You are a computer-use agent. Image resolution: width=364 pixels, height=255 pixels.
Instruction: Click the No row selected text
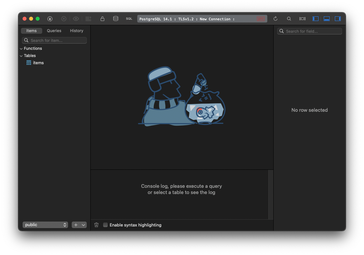pyautogui.click(x=309, y=110)
